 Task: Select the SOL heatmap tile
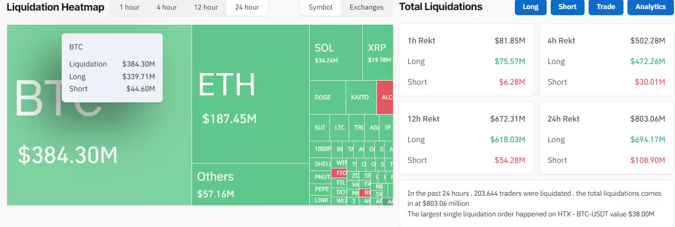tap(336, 52)
